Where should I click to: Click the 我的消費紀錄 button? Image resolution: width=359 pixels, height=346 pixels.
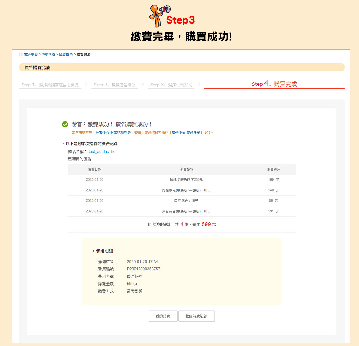click(196, 316)
